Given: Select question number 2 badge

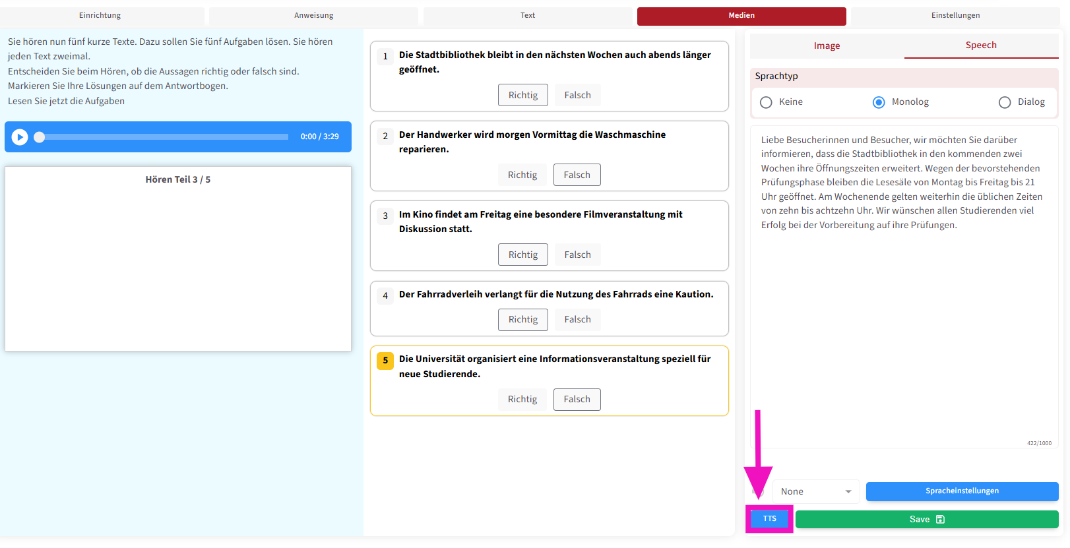Looking at the screenshot, I should [385, 137].
